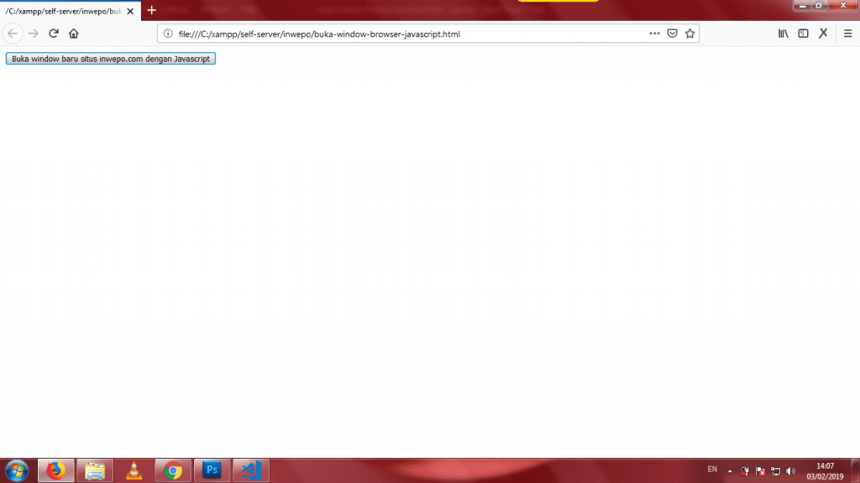The image size is (860, 483).
Task: Show hidden system tray icons
Action: pyautogui.click(x=730, y=471)
